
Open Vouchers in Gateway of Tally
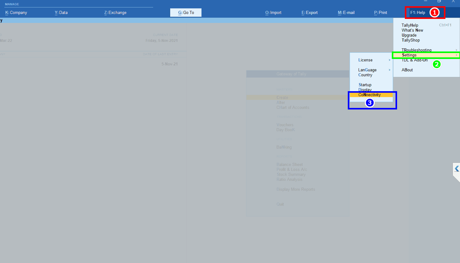[285, 125]
